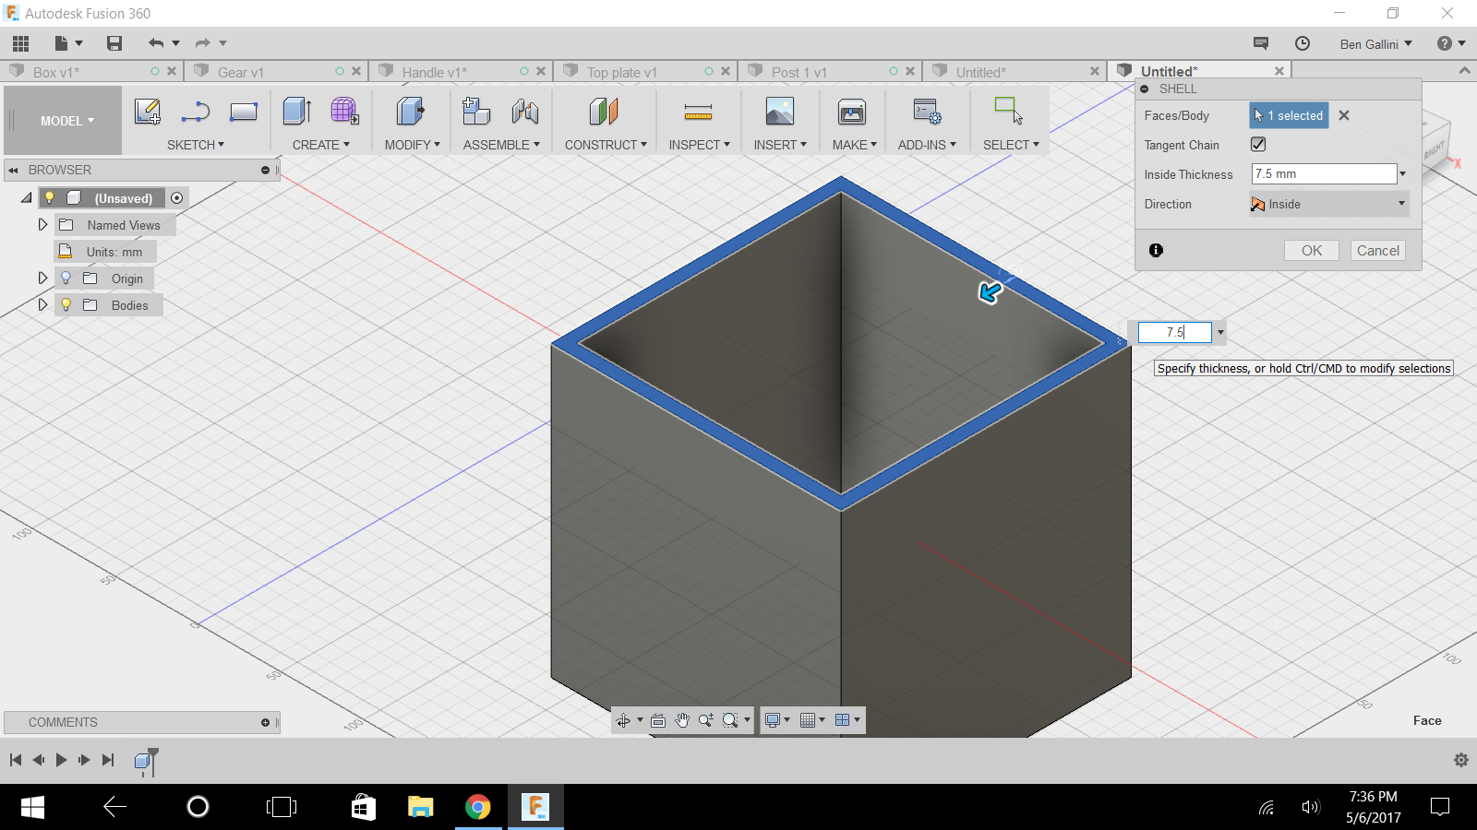Viewport: 1477px width, 830px height.
Task: Open the CONSTRUCT menu
Action: point(606,145)
